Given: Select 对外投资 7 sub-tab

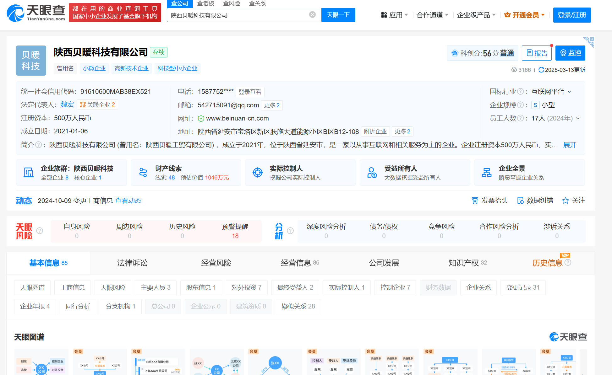Looking at the screenshot, I should 247,288.
